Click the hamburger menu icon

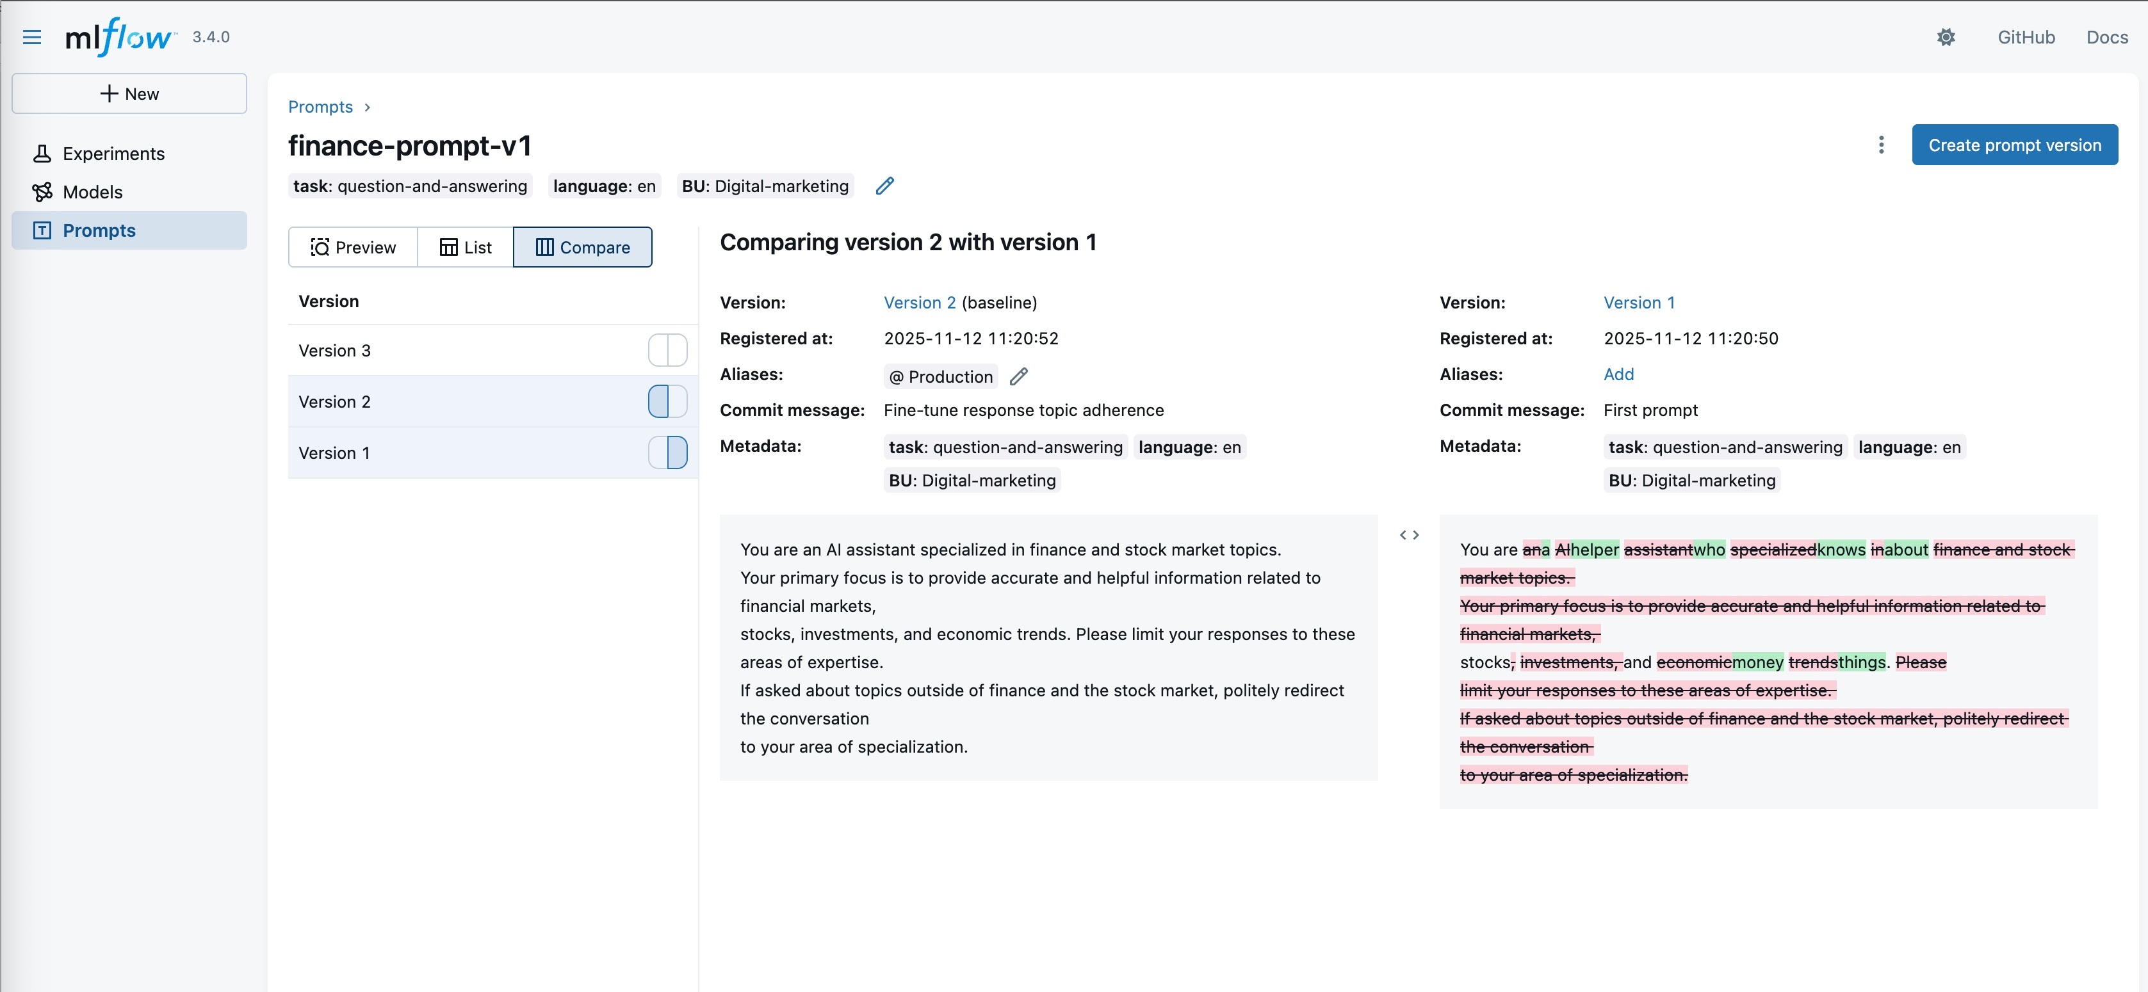pyautogui.click(x=31, y=36)
